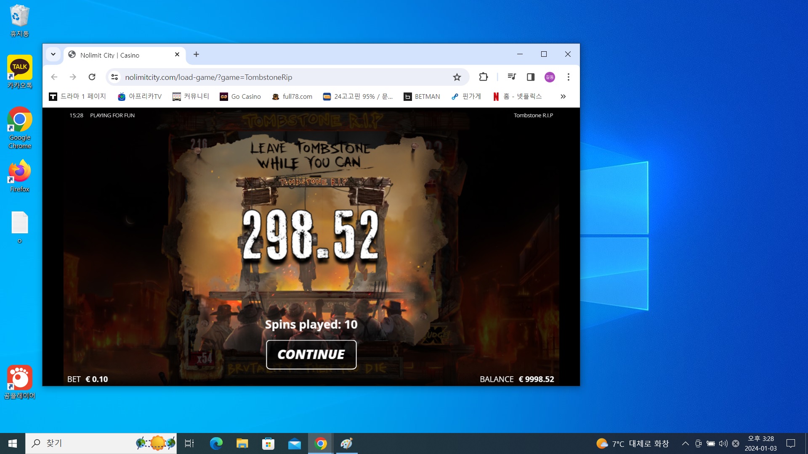Open the 커뮤니티 bookmark

tap(191, 97)
